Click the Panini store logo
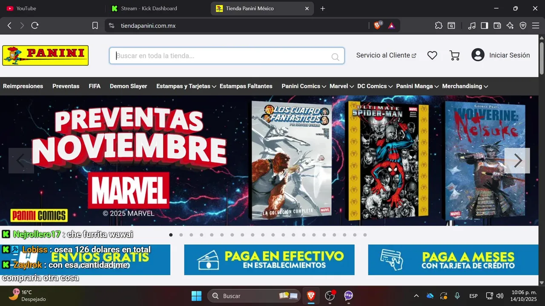The height and width of the screenshot is (306, 545). coord(46,55)
